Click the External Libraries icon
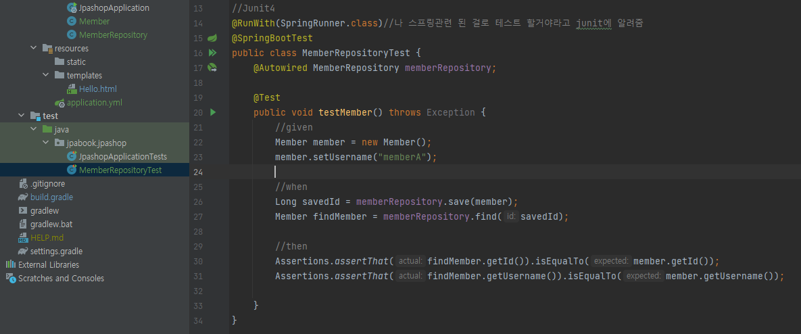 click(x=10, y=264)
